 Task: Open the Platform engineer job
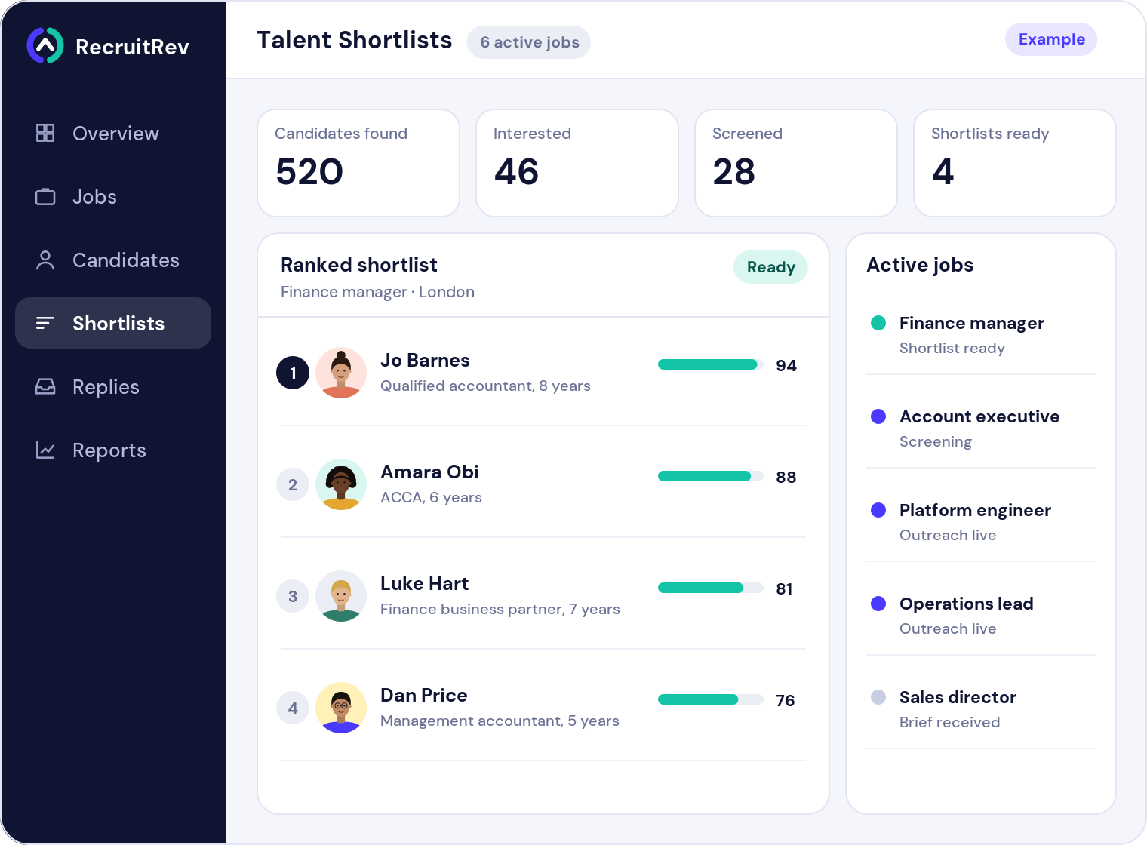(981, 522)
